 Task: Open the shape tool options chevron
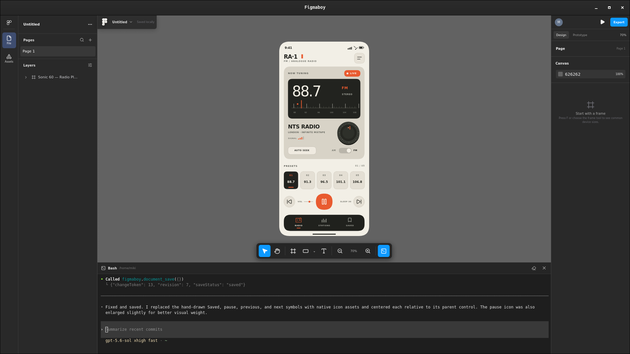pyautogui.click(x=314, y=251)
